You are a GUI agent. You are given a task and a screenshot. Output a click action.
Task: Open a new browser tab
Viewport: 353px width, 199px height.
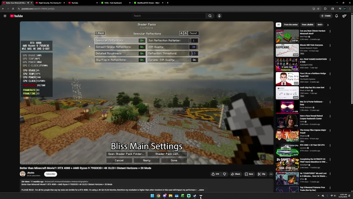168,3
